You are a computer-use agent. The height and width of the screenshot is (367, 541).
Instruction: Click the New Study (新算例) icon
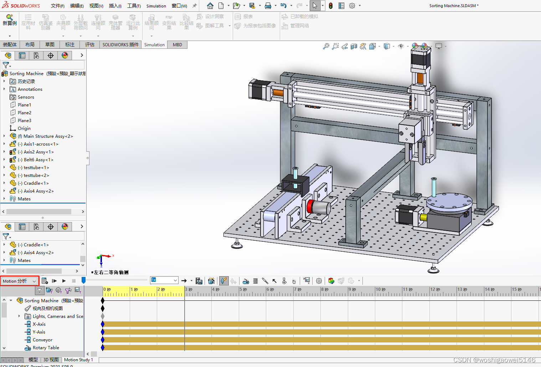coord(10,20)
